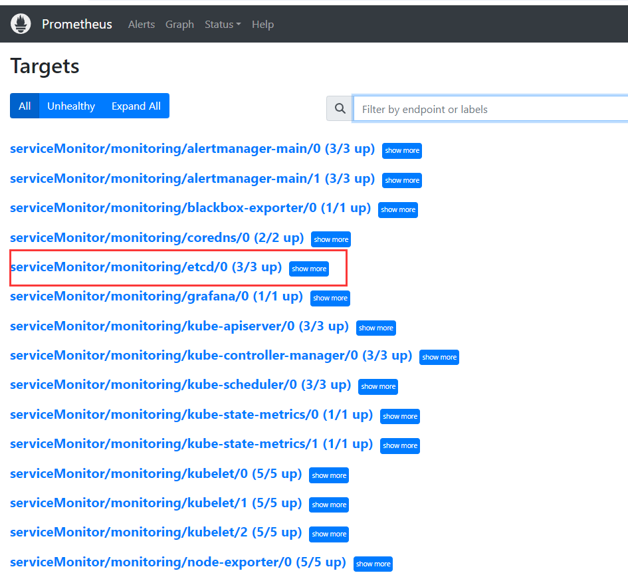Viewport: 628px width, 581px height.
Task: Open the Prometheus home link
Action: point(77,24)
